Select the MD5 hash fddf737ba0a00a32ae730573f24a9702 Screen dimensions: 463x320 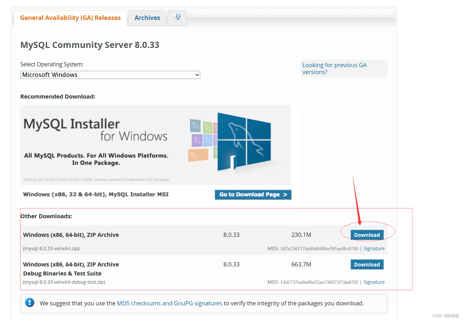(x=319, y=282)
